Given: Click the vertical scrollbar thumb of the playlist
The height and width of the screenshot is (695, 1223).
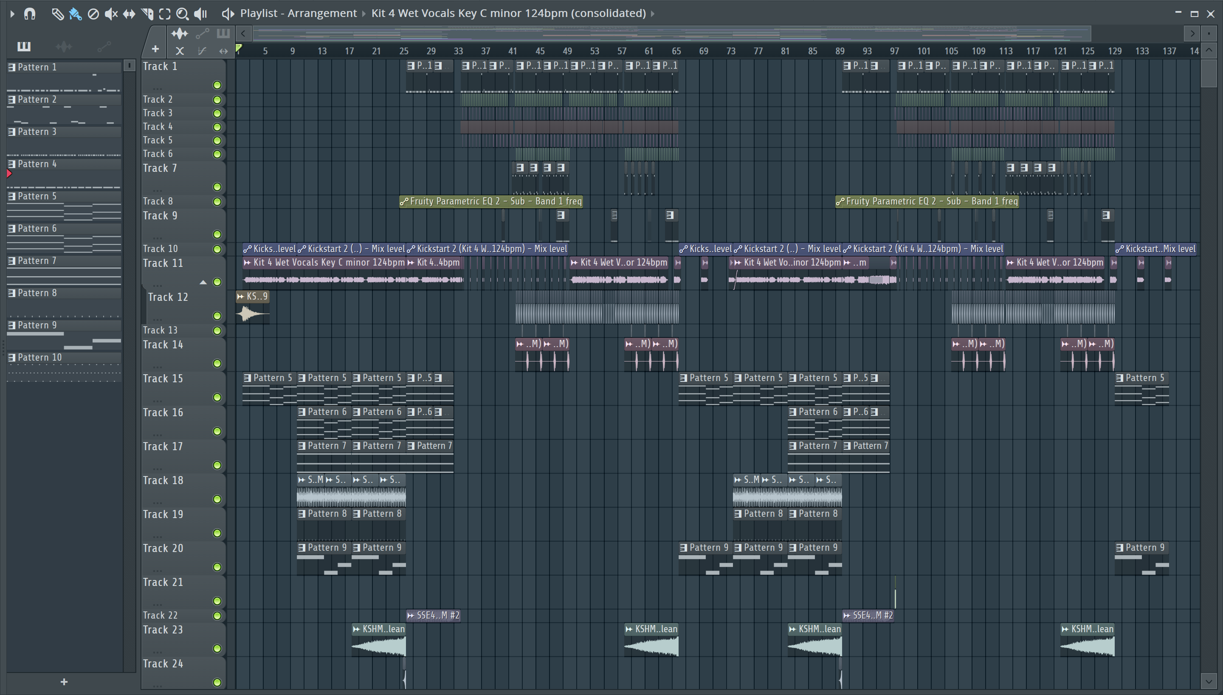Looking at the screenshot, I should click(x=1209, y=73).
